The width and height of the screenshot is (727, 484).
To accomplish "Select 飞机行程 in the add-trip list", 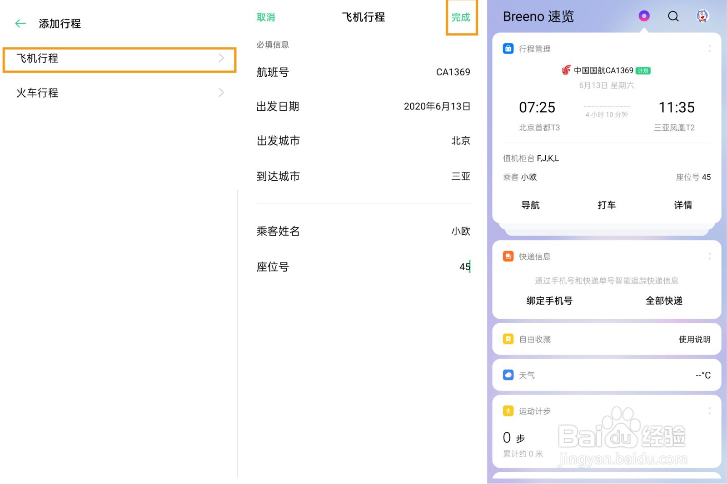I will tap(120, 59).
